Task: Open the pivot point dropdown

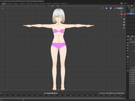Action: (49, 6)
